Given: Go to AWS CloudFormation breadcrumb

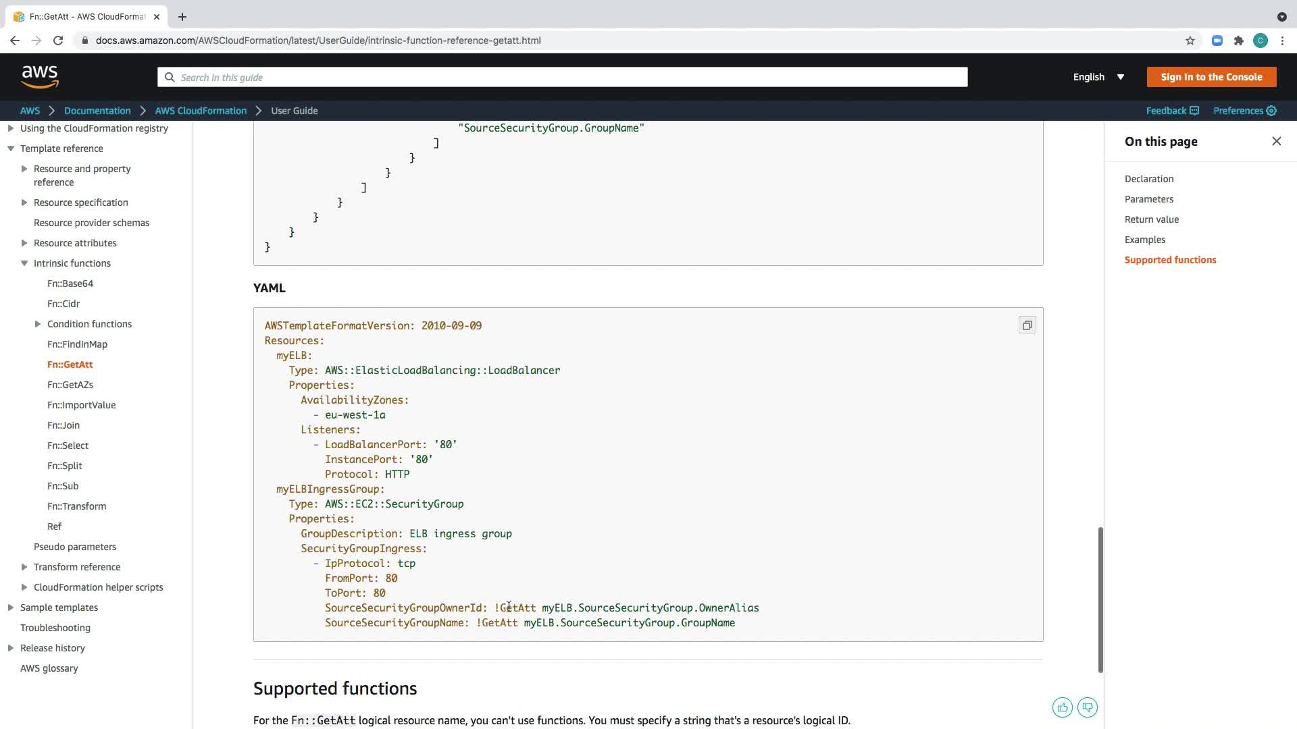Looking at the screenshot, I should point(201,111).
